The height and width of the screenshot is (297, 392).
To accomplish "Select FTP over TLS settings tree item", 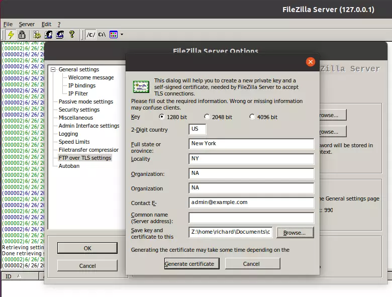I will pos(85,158).
